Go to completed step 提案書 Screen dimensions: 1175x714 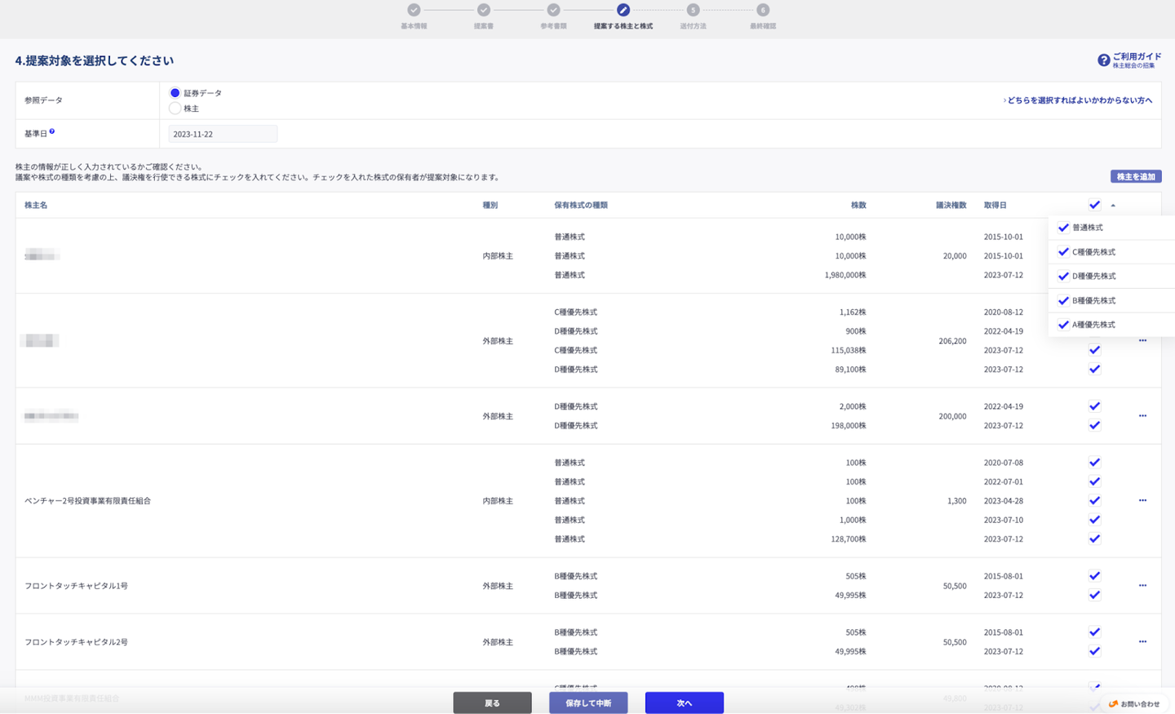click(484, 10)
